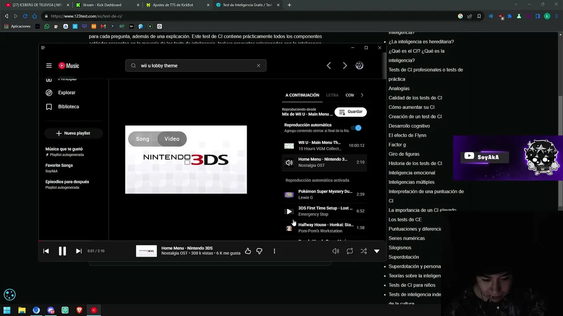This screenshot has height=316, width=563.
Task: Select 'Home Menu - Nintendo 3DS' queue row
Action: tap(324, 162)
